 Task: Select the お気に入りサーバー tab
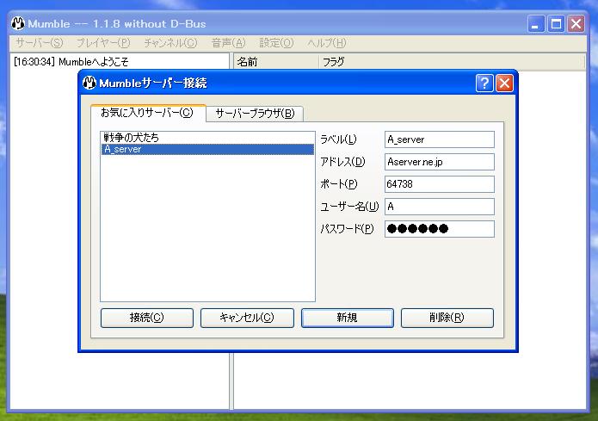[x=147, y=113]
